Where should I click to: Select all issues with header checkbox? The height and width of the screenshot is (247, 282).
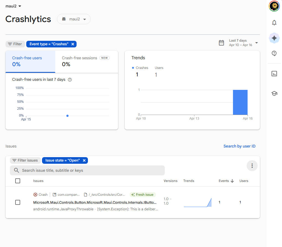18,181
